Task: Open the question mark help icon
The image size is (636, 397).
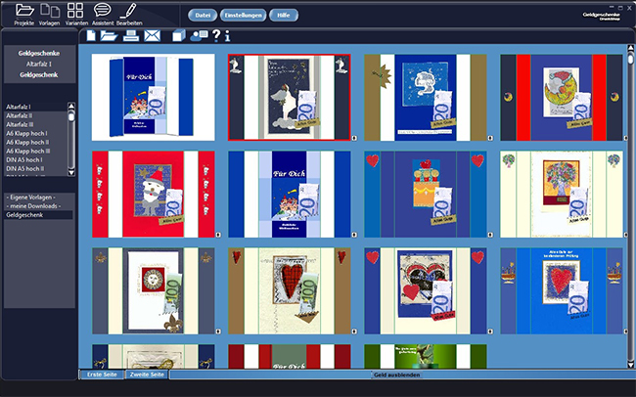Action: click(x=215, y=36)
